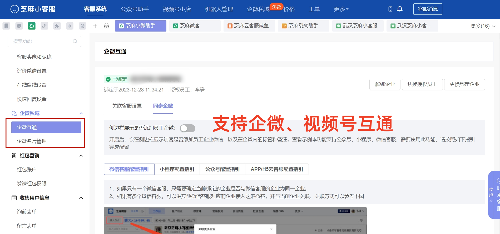Image resolution: width=500 pixels, height=234 pixels.
Task: Select 公众号配置指引 tab
Action: (x=222, y=169)
